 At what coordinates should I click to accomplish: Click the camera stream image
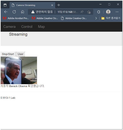coord(19,70)
